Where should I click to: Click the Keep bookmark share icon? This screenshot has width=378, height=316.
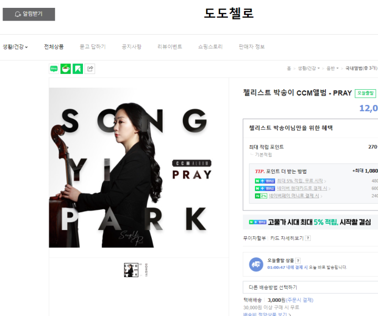pyautogui.click(x=78, y=69)
